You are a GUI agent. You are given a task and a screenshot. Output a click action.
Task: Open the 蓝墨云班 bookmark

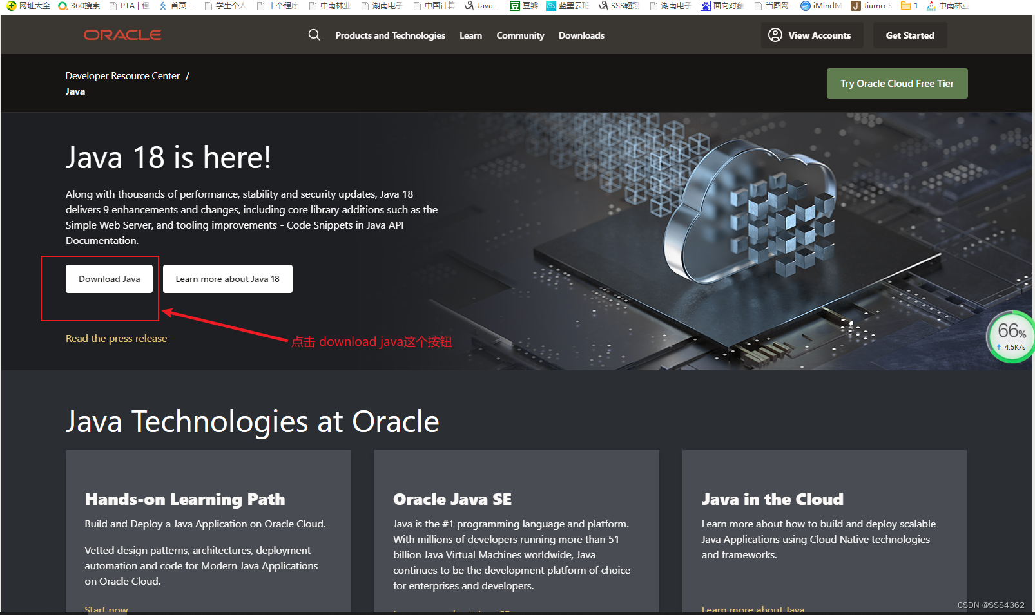pos(567,6)
